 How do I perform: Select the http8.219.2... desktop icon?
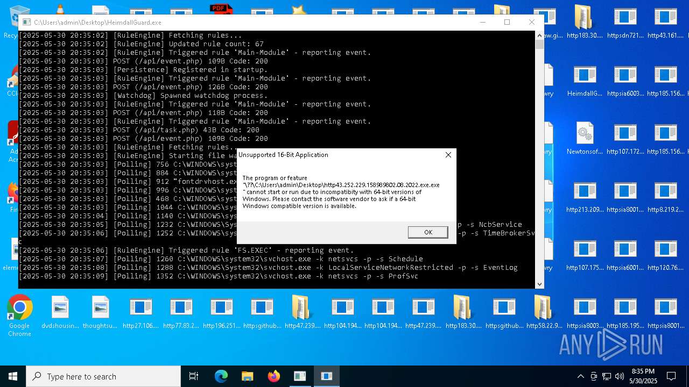tap(665, 197)
